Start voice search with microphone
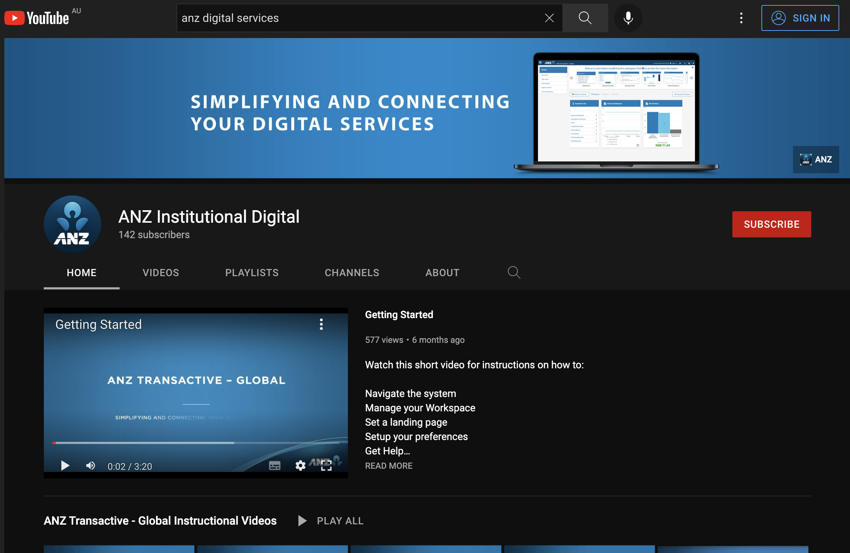850x553 pixels. click(628, 18)
